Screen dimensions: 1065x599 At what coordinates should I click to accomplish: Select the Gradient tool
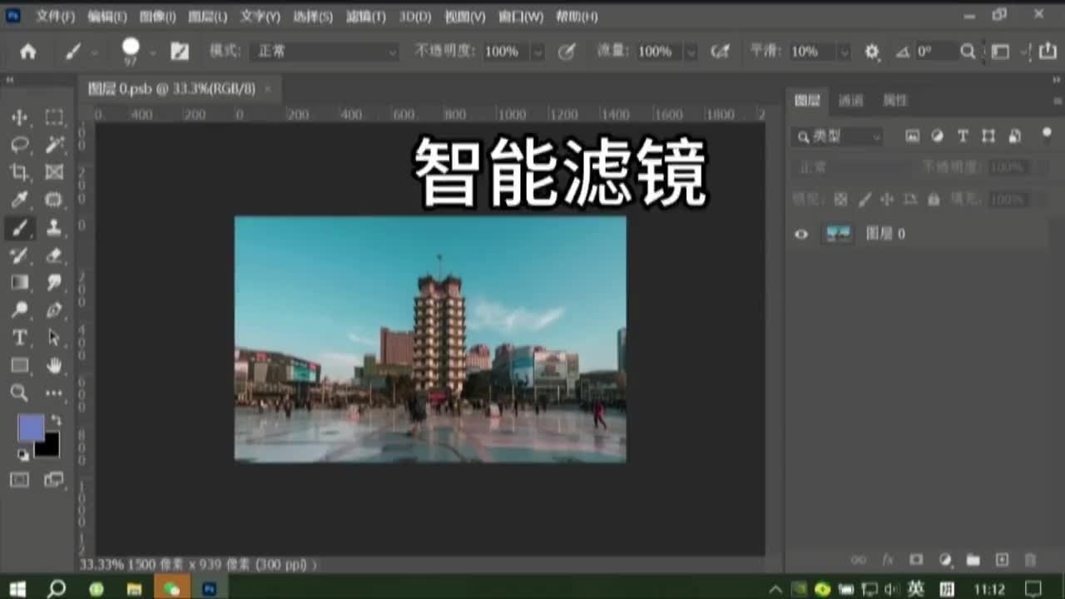coord(20,282)
